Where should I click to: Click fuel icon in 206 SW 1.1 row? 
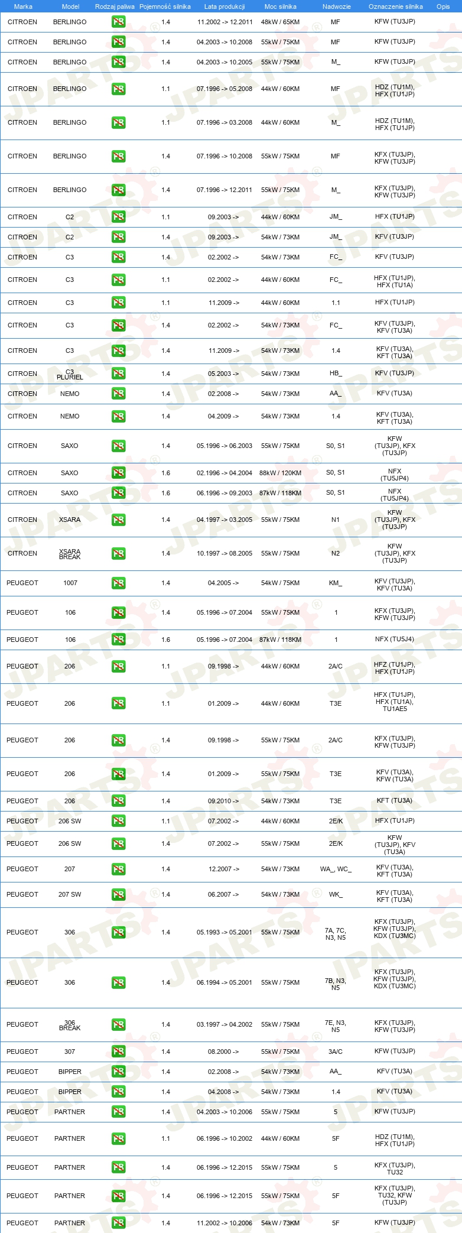[119, 821]
